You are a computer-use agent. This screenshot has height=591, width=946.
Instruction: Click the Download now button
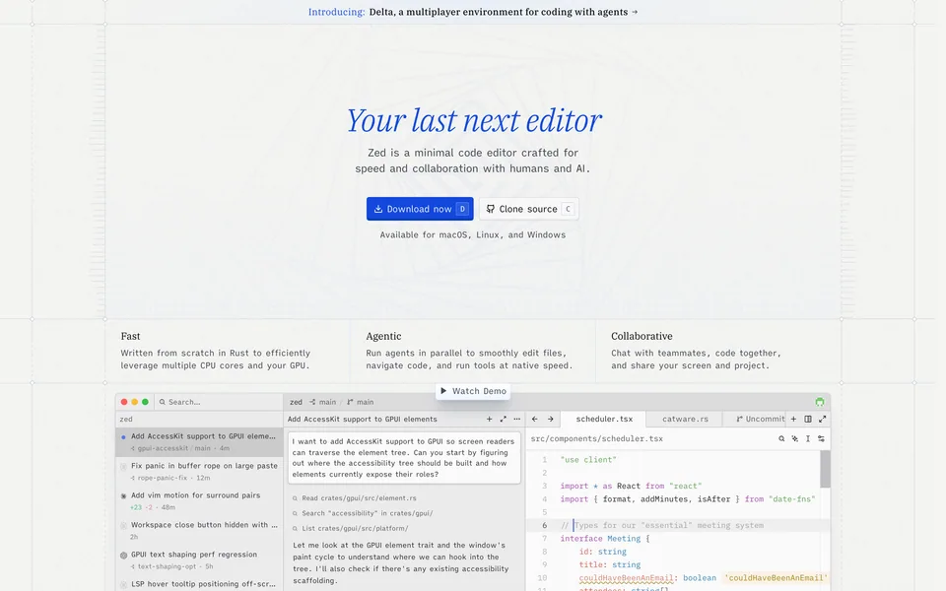[x=420, y=209]
